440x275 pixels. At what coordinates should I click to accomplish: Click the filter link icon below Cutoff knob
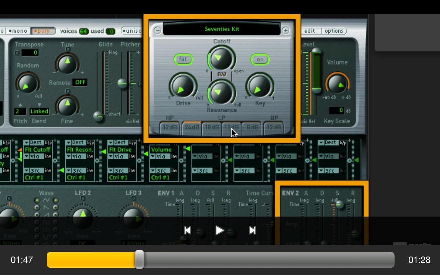[222, 74]
